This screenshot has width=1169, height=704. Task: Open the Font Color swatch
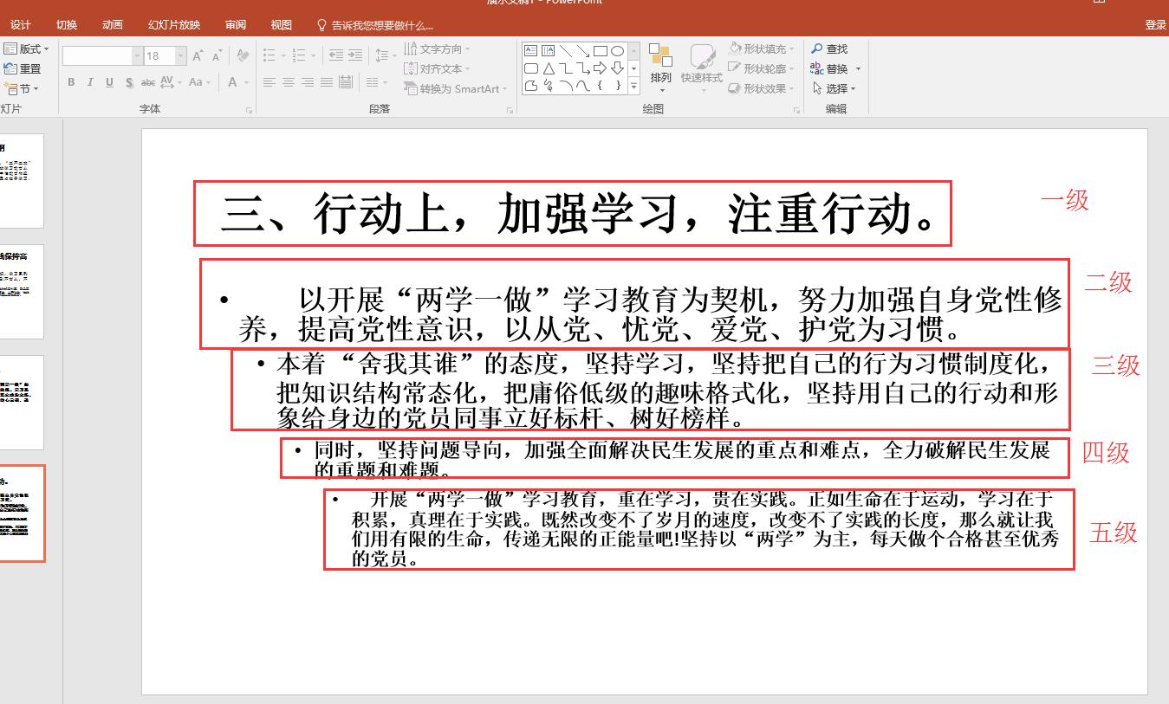point(234,82)
